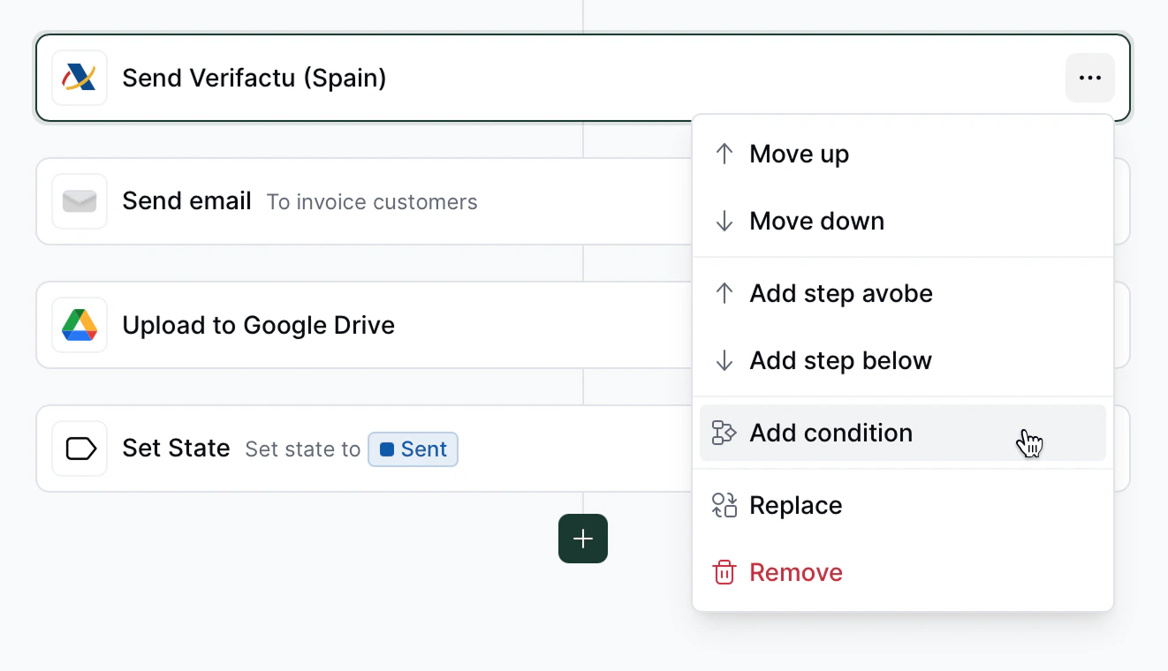This screenshot has width=1168, height=671.
Task: Click the Set State tag icon
Action: (80, 449)
